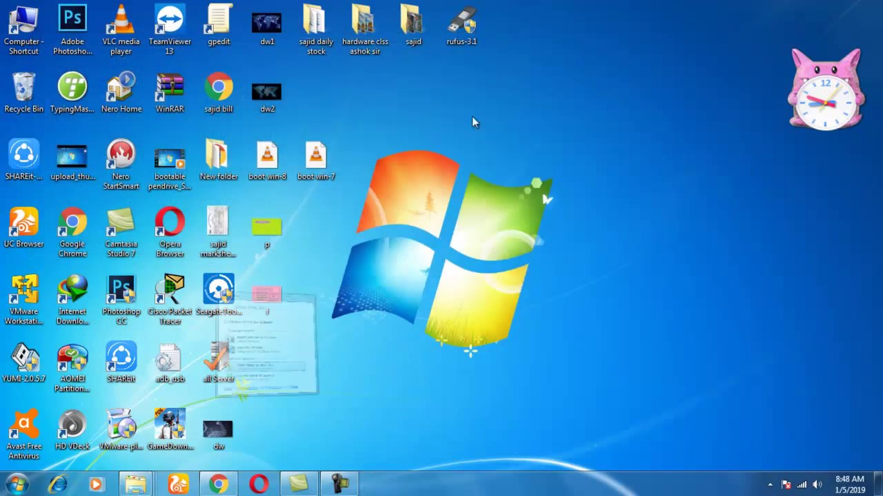Open Action Center flag in the tray
Screen dimensions: 883x496
(x=786, y=484)
